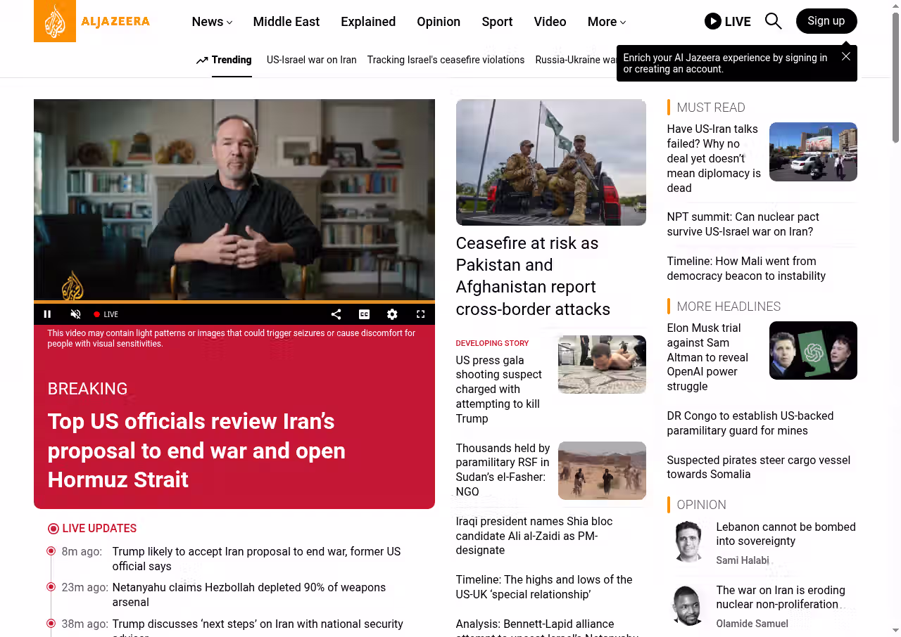
Task: Expand the More dropdown menu
Action: coord(606,22)
